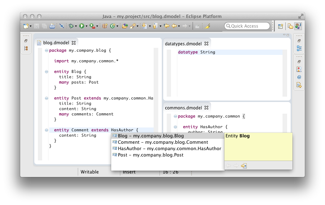This screenshot has width=325, height=205.
Task: Click the Print icon
Action: coord(52,26)
